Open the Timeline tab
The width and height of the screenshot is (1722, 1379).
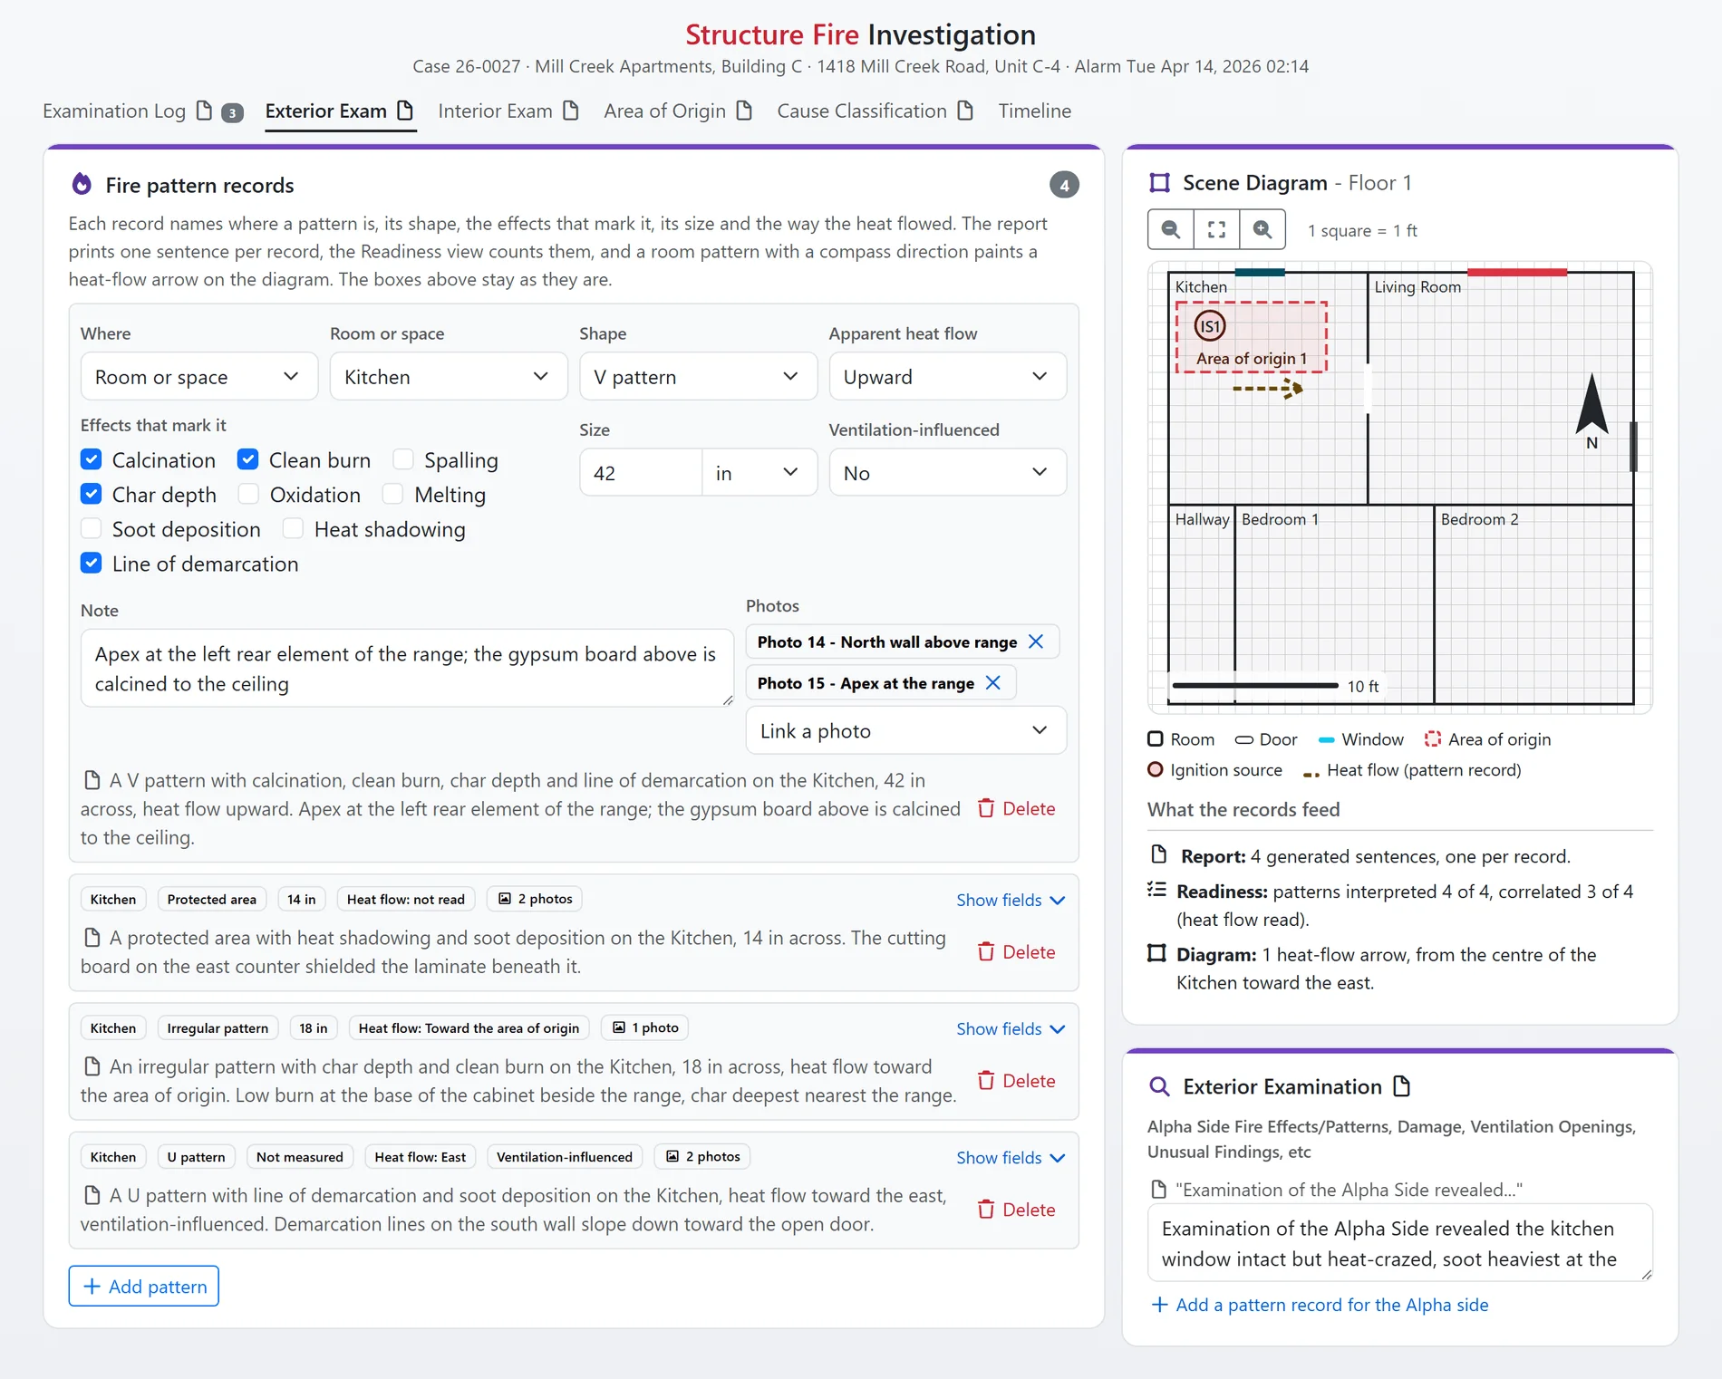click(1034, 111)
